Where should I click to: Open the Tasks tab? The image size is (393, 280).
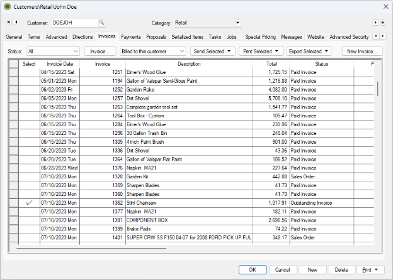click(215, 37)
